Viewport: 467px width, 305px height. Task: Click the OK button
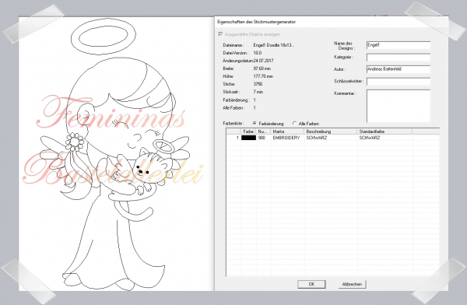(x=311, y=284)
